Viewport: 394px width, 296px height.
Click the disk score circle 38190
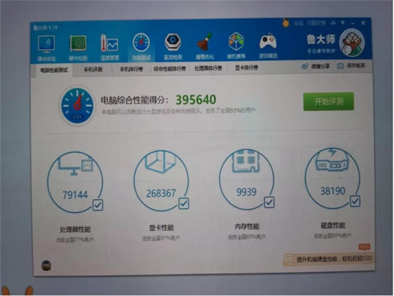332,178
